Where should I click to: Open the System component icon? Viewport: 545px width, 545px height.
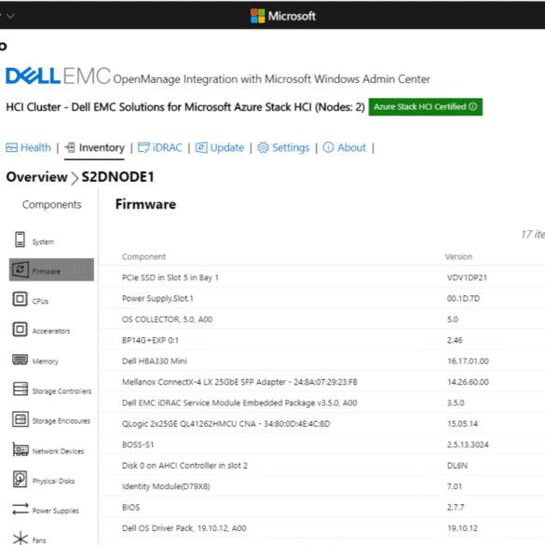pyautogui.click(x=20, y=239)
